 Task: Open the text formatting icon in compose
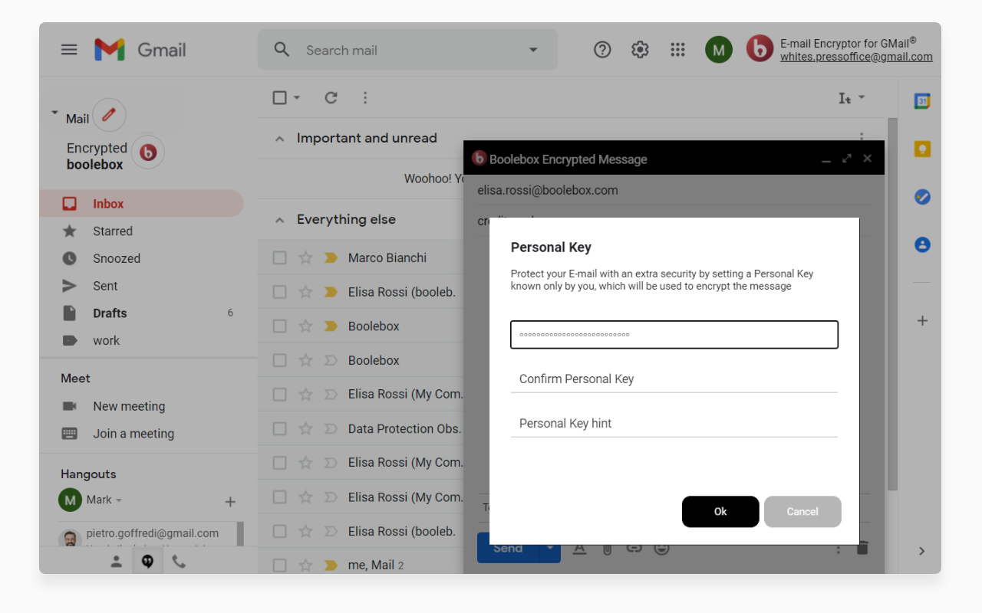[580, 549]
